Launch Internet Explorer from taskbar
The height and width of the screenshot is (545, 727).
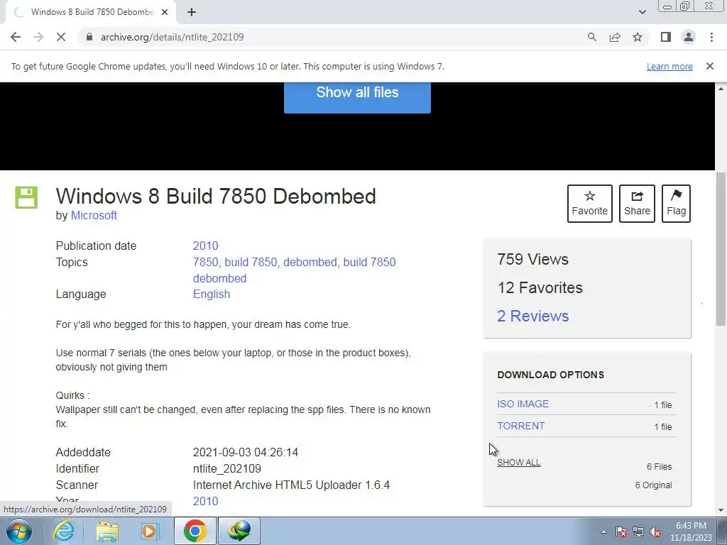[62, 531]
